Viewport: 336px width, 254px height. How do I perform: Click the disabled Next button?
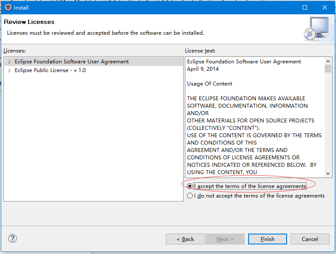(x=225, y=239)
